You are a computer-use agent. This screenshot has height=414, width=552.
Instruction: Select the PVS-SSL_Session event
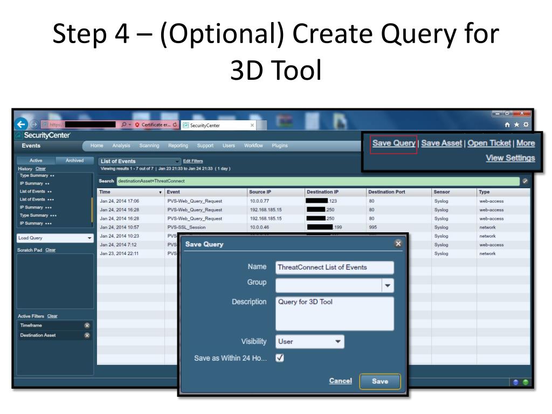pyautogui.click(x=187, y=227)
